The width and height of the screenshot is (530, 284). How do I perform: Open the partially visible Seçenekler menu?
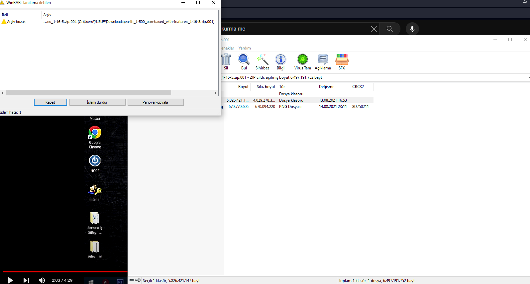[x=228, y=48]
